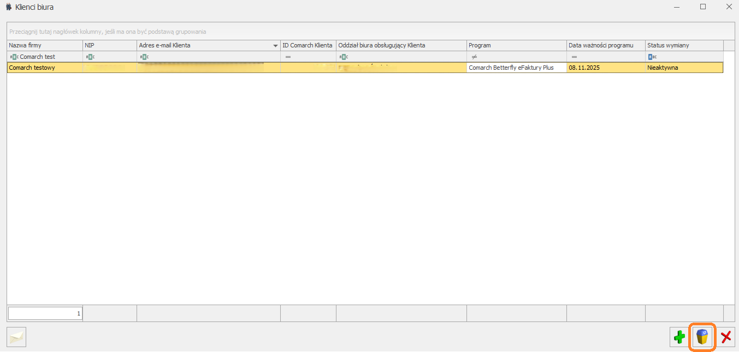Screen dimensions: 739x352
Task: Click the ABC filter icon under Status wymiany
Action: 653,57
